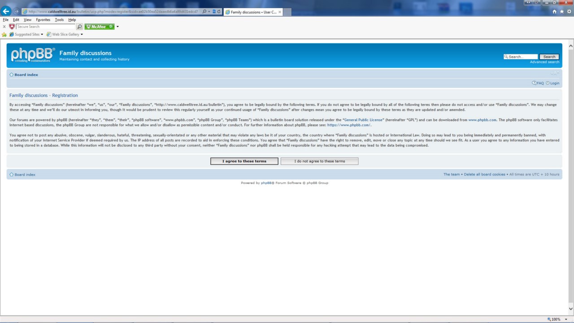The image size is (574, 323).
Task: Open the General Public License link
Action: (x=363, y=120)
